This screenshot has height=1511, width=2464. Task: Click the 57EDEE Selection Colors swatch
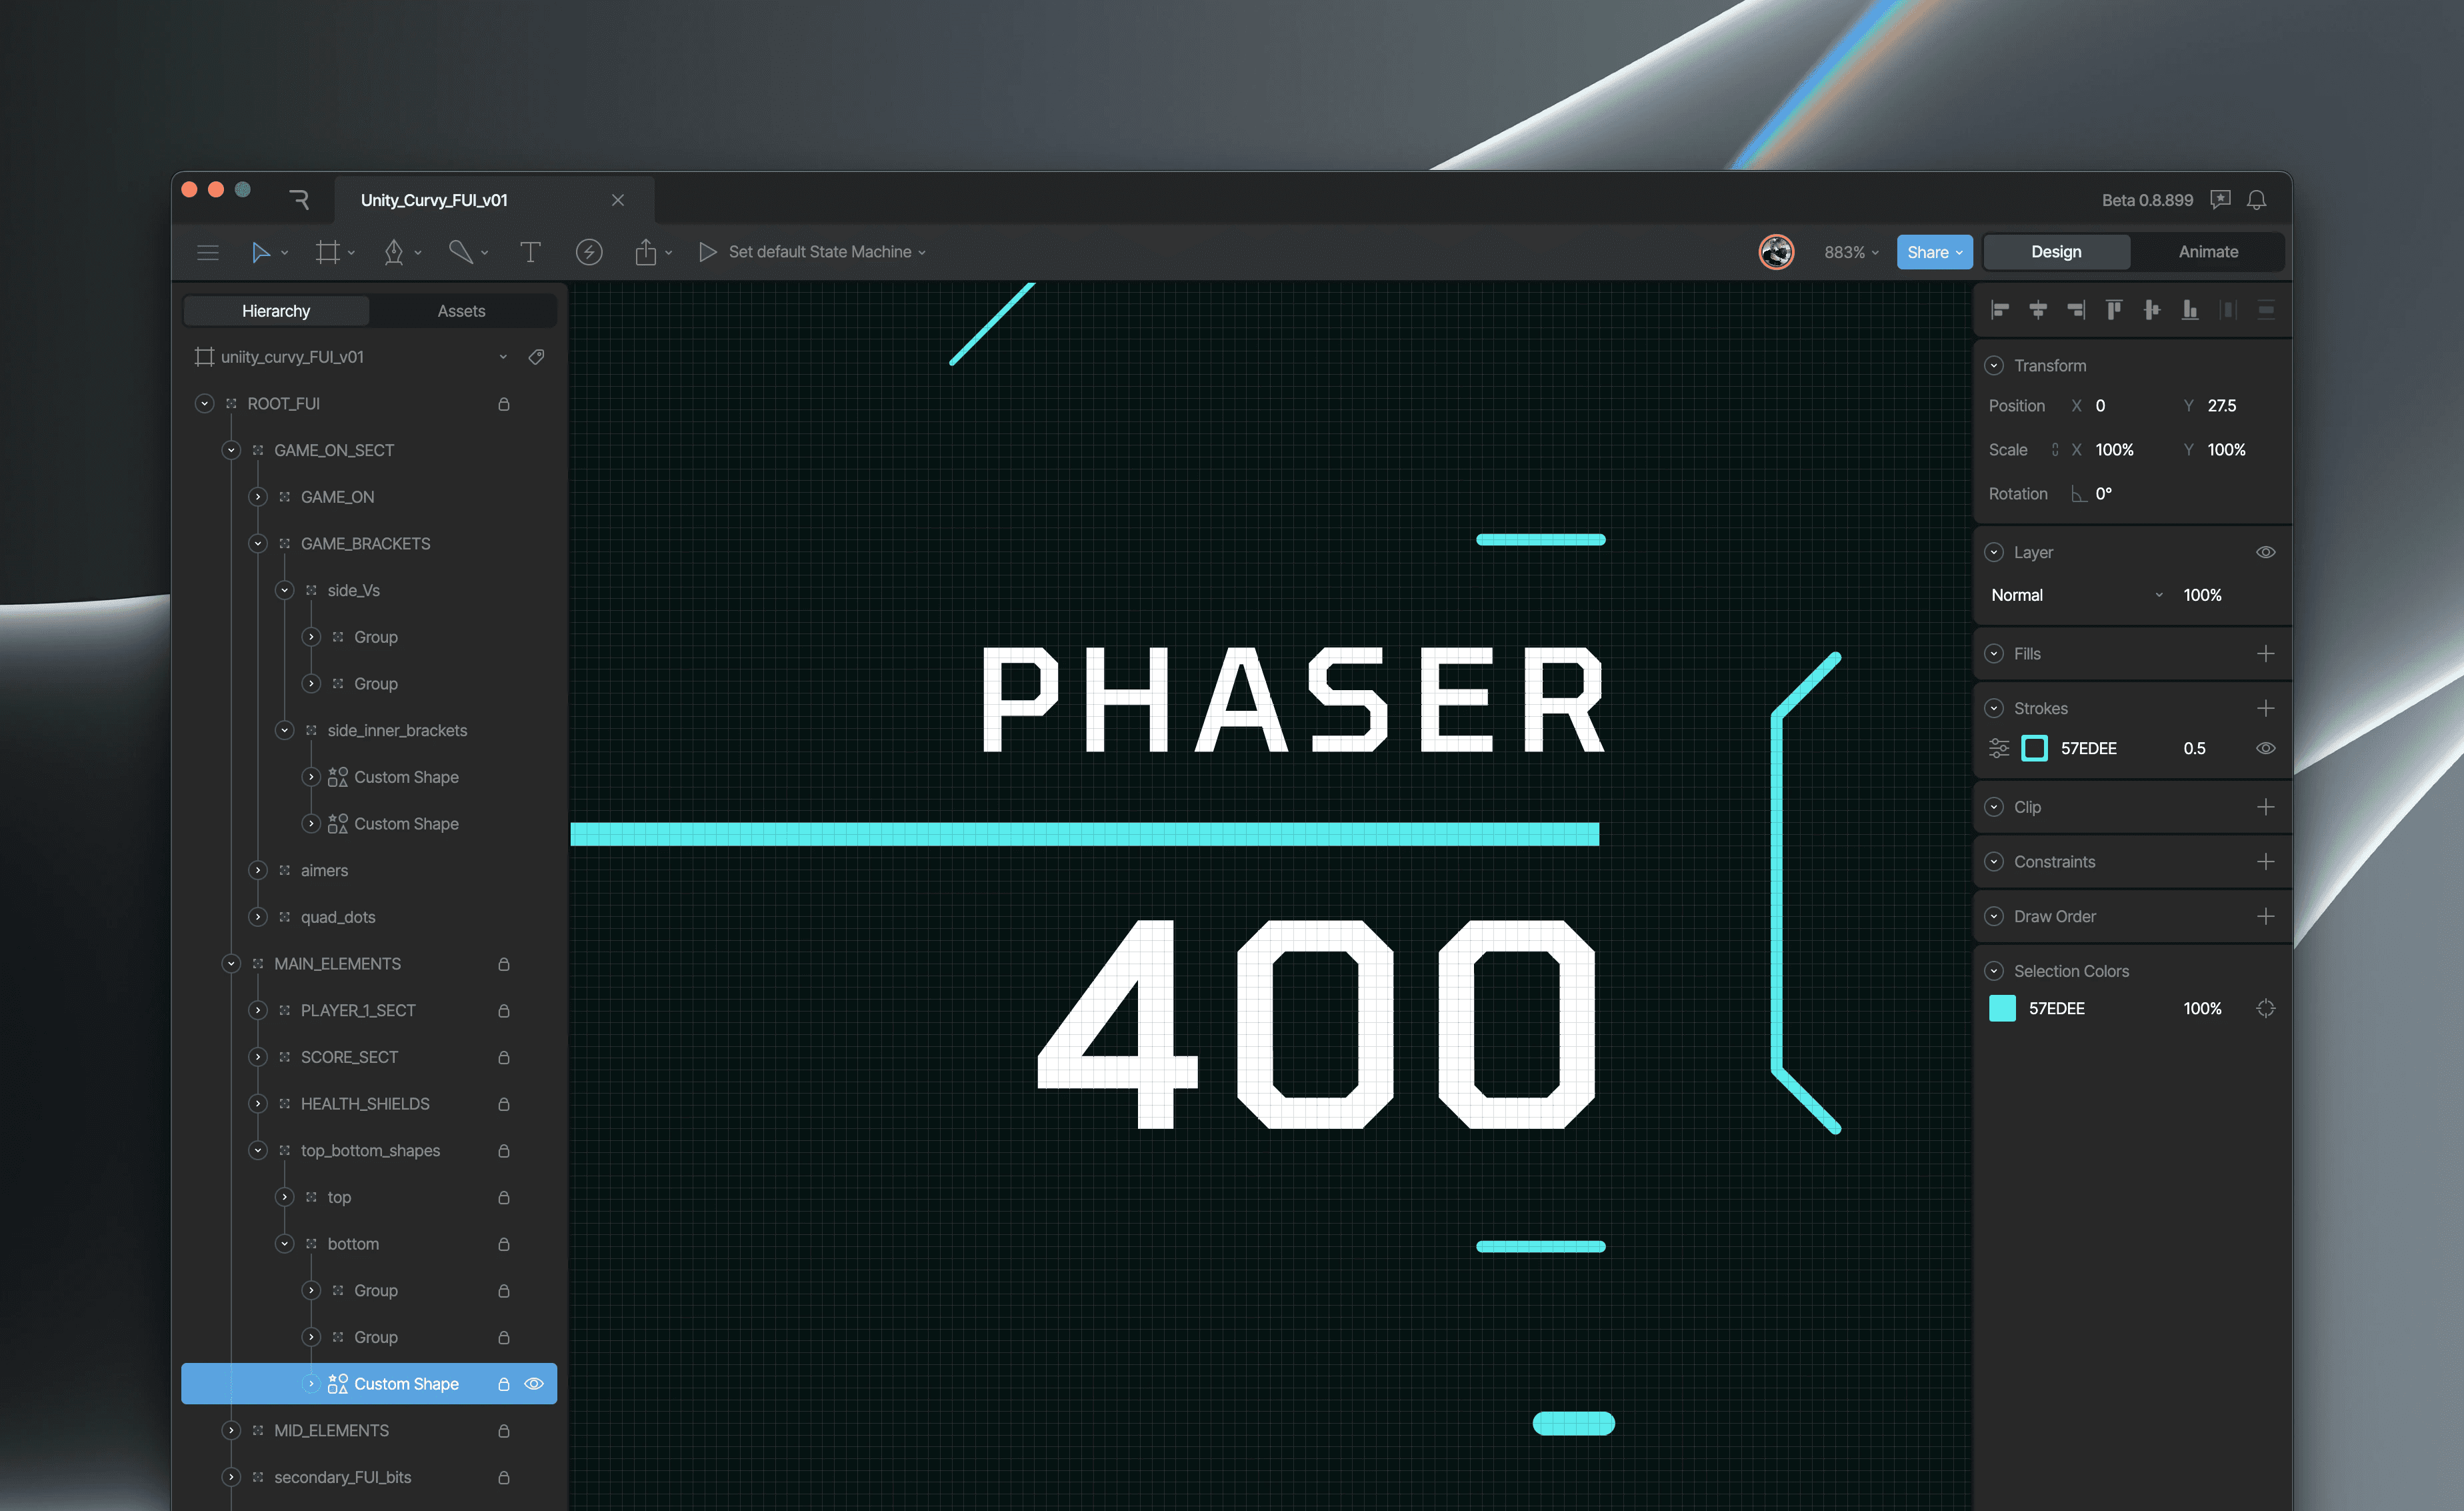2002,1008
